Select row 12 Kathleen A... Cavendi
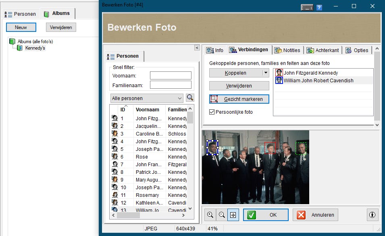Screen dimensions: 385x236 click(148, 203)
